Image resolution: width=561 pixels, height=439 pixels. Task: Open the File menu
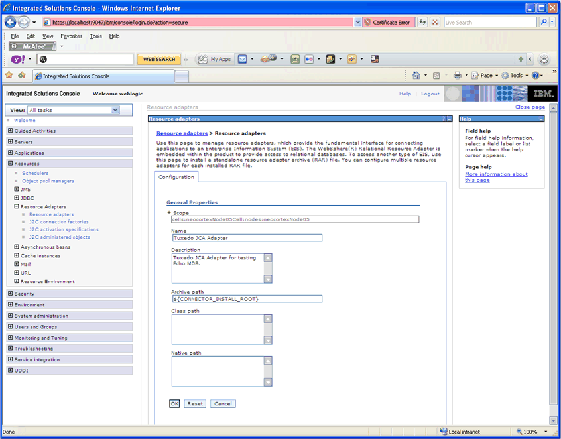(15, 36)
